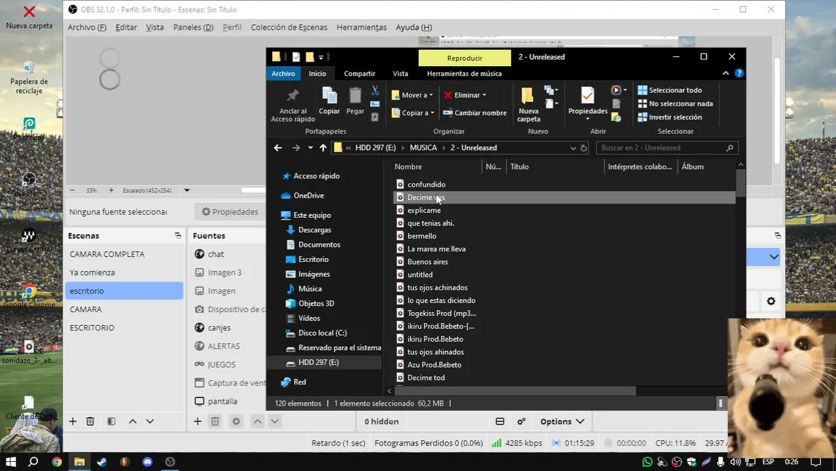Viewport: 836px width, 471px height.
Task: Click Seleccionar todo in ribbon
Action: pos(670,90)
